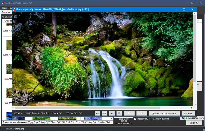Go to previous image with left arrow
This screenshot has height=131, width=205.
(129, 113)
